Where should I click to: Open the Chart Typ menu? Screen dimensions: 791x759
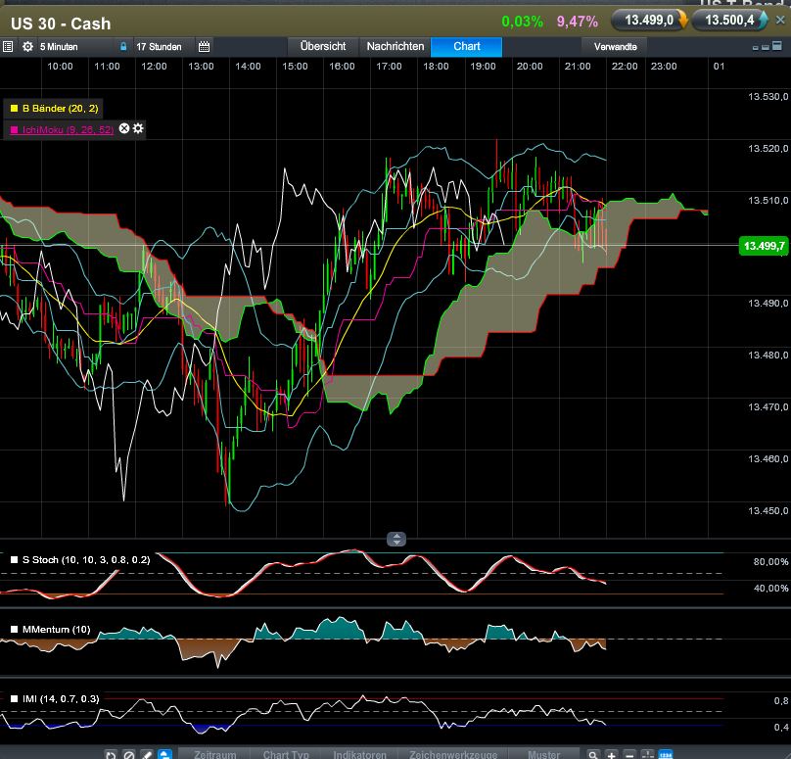[286, 754]
